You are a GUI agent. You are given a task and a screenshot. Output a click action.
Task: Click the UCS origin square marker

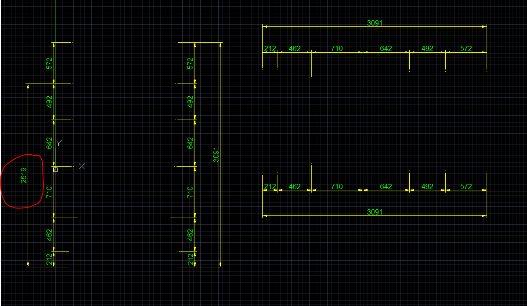(55, 170)
